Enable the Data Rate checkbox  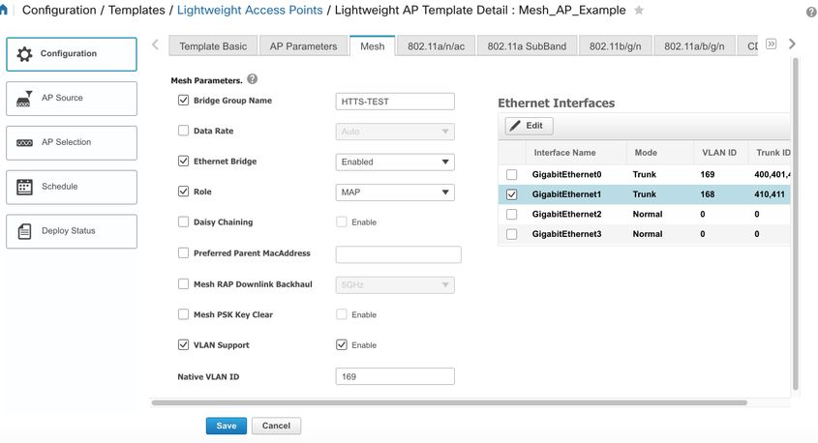click(x=183, y=131)
